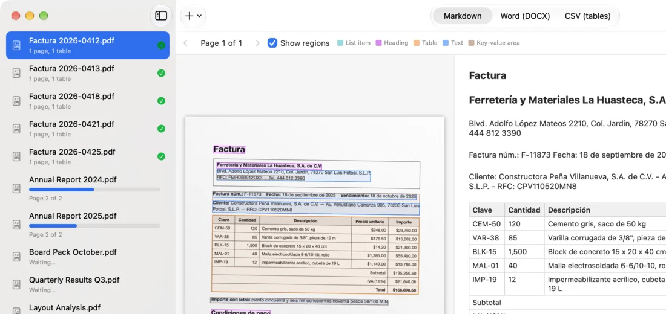
Task: Click the Table legend color swatch
Action: 417,43
